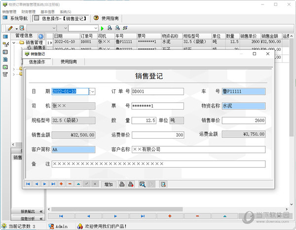Click the S-shaped refresh icon in toolbar
Image resolution: width=296 pixels, height=230 pixels.
[x=125, y=28]
